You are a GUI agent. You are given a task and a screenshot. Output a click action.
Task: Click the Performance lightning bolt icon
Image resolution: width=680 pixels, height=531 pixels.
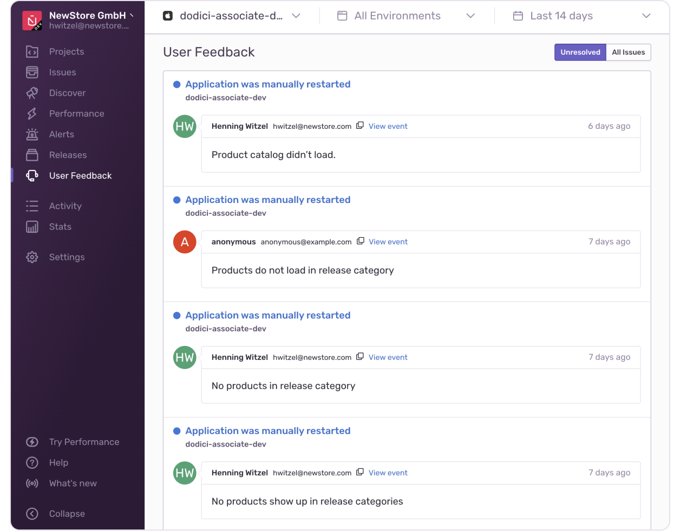(x=32, y=114)
